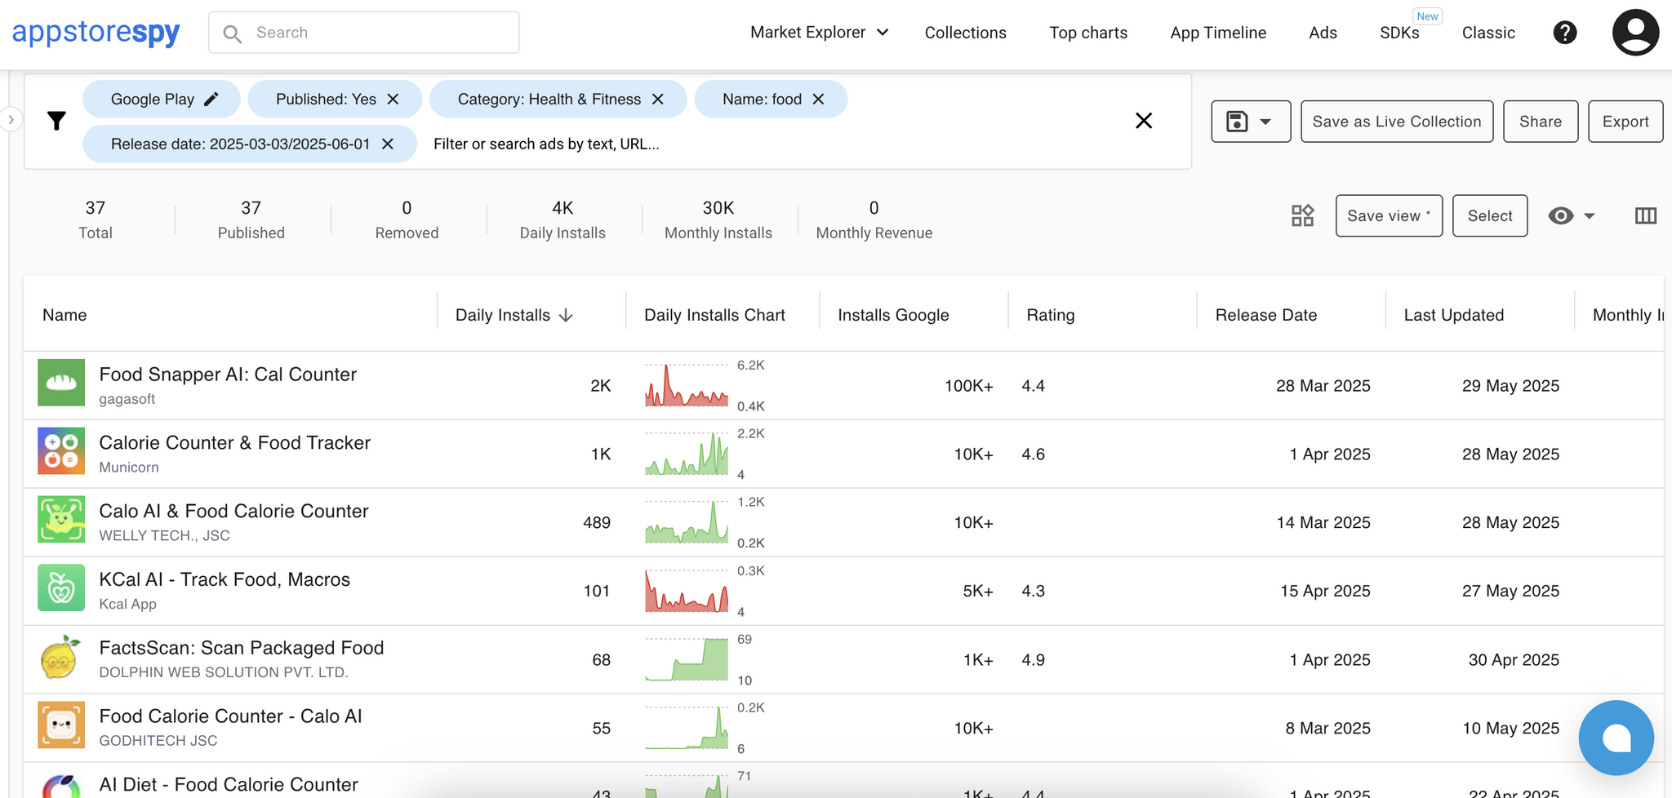This screenshot has width=1672, height=798.
Task: Edit the Google Play store filter
Action: [211, 100]
